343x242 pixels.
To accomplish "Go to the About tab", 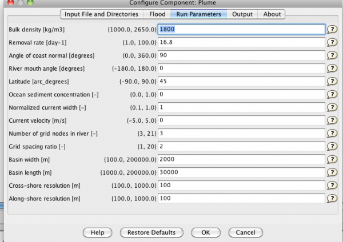I will (x=272, y=14).
